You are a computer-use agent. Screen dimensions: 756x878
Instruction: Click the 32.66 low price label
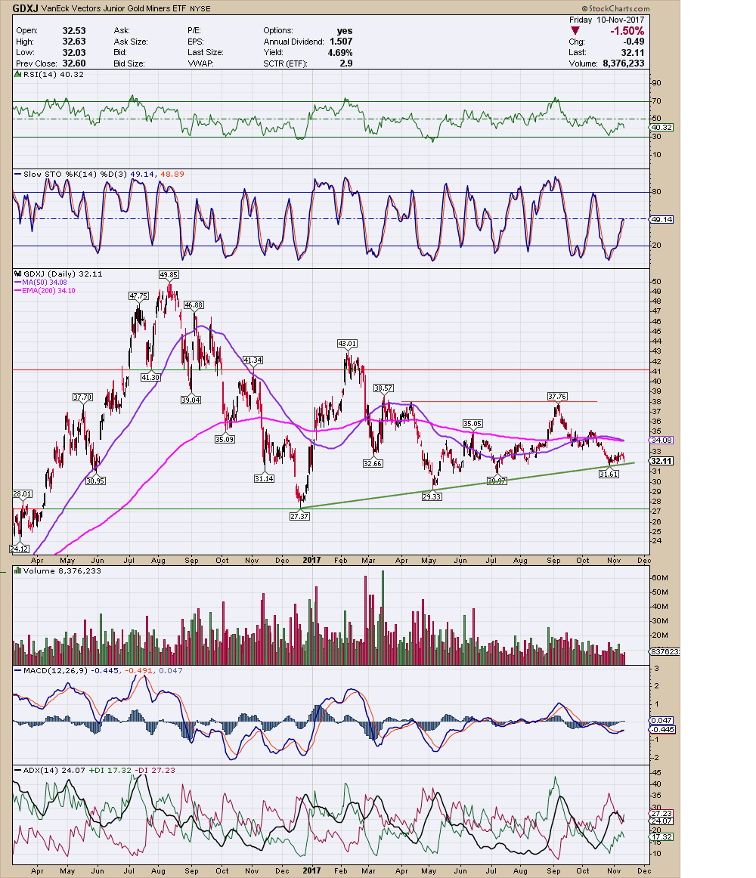[x=373, y=464]
